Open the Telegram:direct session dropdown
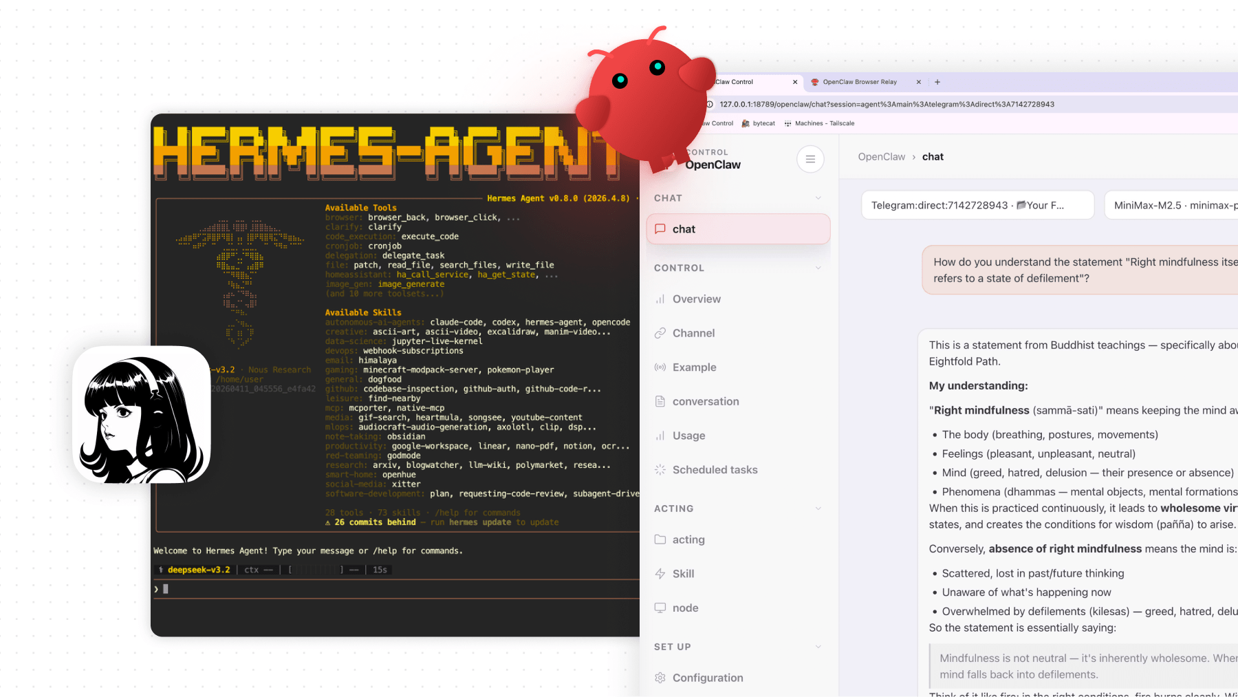Viewport: 1238px width, 697px height. tap(977, 205)
